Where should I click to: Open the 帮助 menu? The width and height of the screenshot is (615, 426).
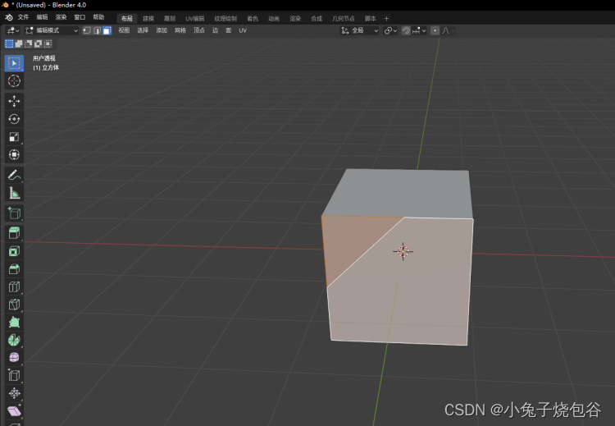tap(98, 17)
